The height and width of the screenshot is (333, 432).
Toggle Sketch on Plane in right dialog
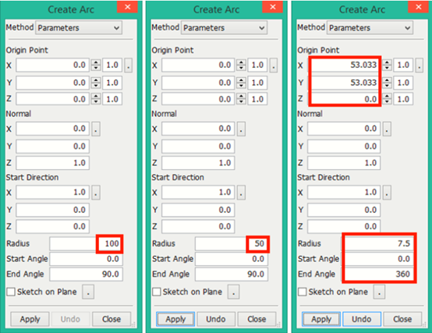(303, 292)
